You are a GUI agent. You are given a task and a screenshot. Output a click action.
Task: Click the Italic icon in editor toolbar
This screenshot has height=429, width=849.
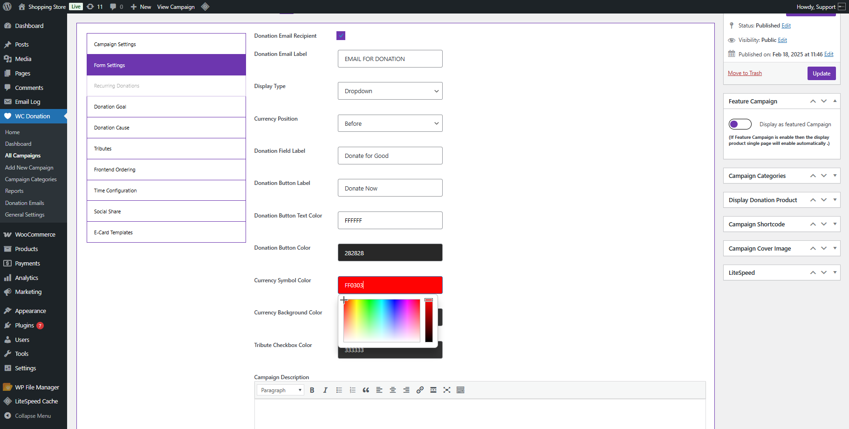(325, 390)
